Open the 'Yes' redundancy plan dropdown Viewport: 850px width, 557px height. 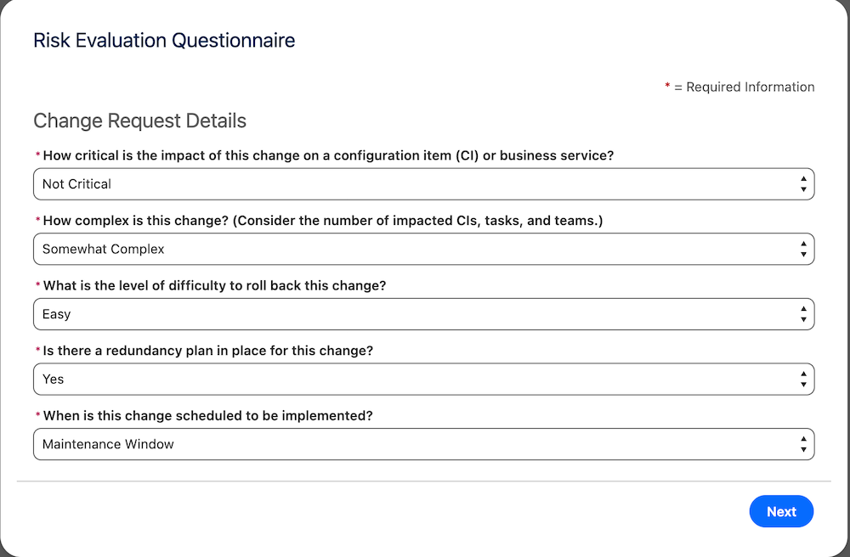pyautogui.click(x=423, y=379)
